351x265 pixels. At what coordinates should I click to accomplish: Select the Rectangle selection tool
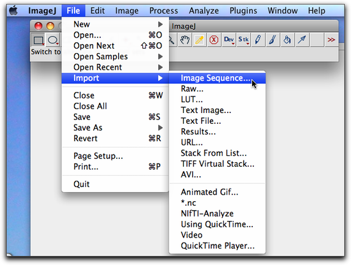[38, 40]
